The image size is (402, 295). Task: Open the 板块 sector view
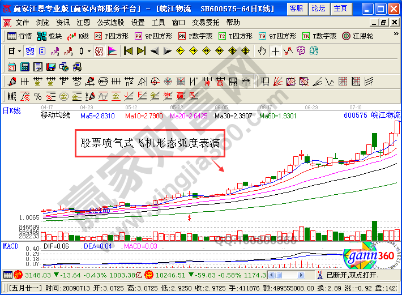pos(49,36)
